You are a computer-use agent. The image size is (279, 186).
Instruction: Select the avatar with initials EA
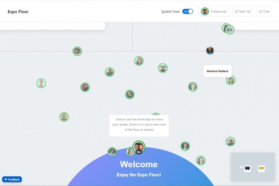[230, 30]
